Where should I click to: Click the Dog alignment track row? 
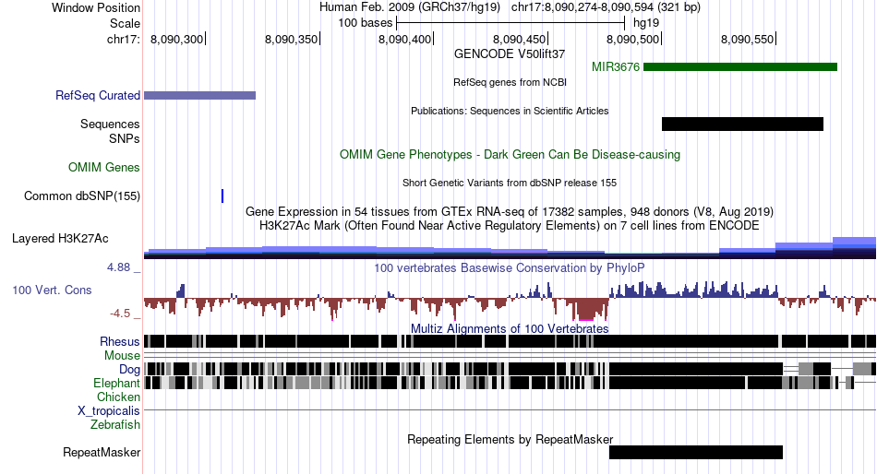point(510,369)
